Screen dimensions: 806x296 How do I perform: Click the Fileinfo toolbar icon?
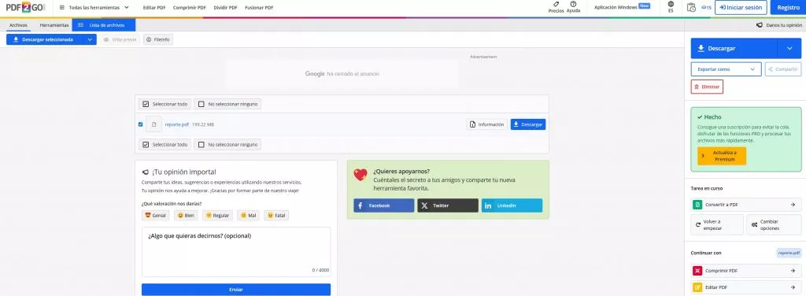[x=157, y=39]
